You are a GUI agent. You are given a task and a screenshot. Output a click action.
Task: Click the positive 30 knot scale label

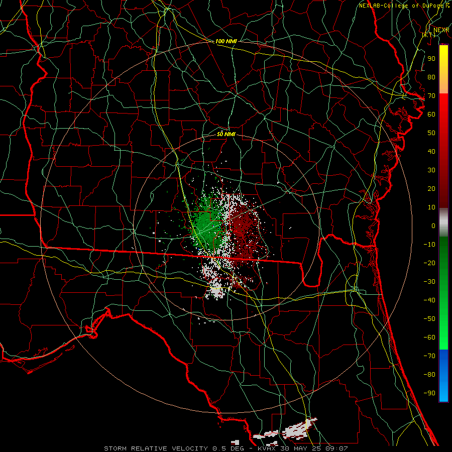click(431, 170)
